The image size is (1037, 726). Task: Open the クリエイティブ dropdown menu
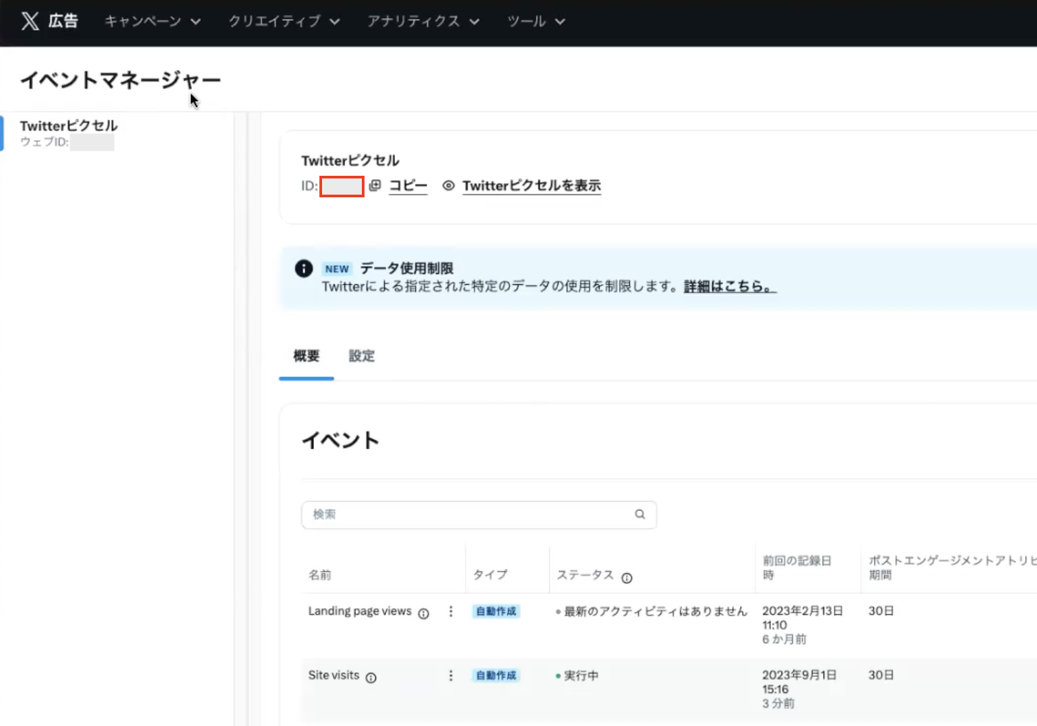coord(284,22)
